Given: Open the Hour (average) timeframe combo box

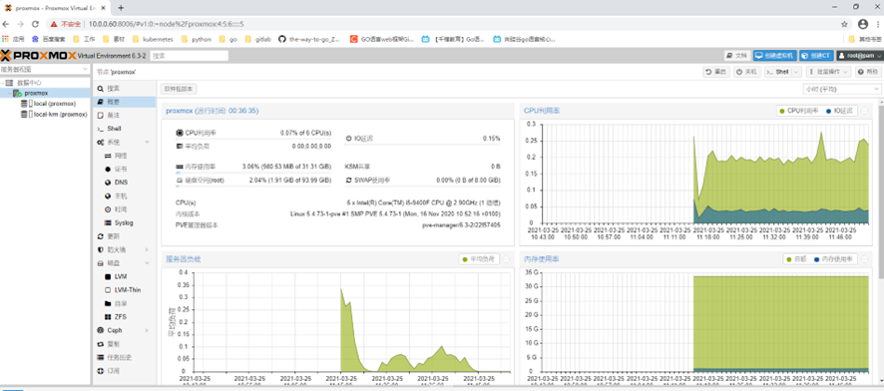Looking at the screenshot, I should pyautogui.click(x=842, y=89).
